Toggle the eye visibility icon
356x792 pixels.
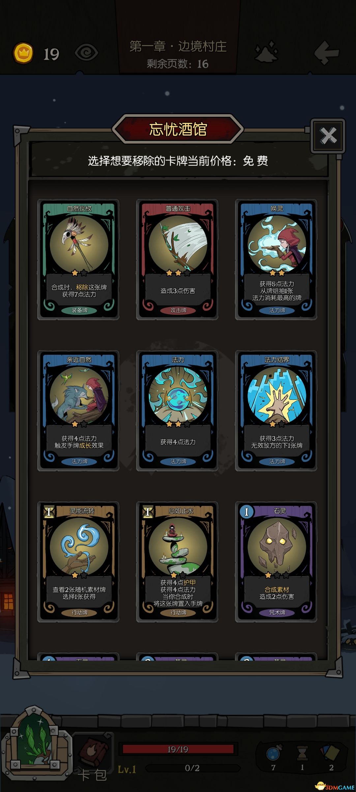[x=86, y=52]
